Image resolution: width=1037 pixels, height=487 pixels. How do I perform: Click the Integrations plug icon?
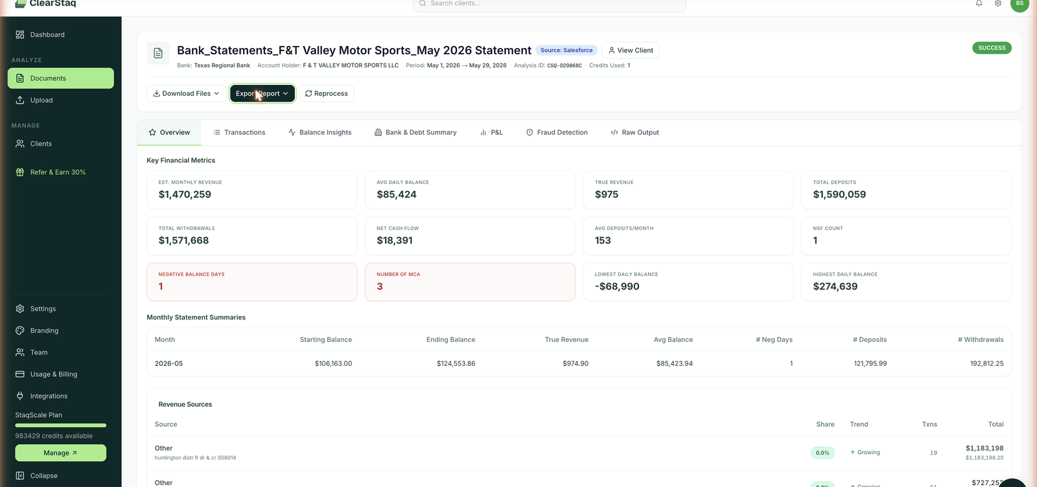pos(20,396)
